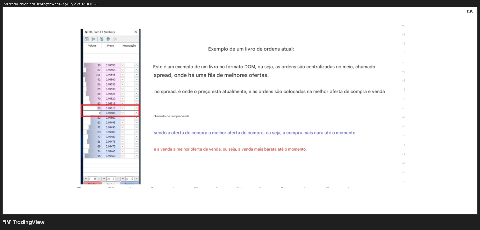Click the blue buy arrow at price 0.99505
The image size is (480, 230).
coord(137,113)
